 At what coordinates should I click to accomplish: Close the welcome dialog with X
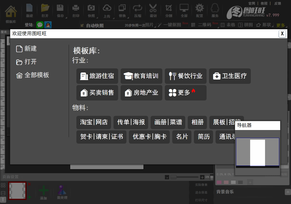pyautogui.click(x=282, y=34)
